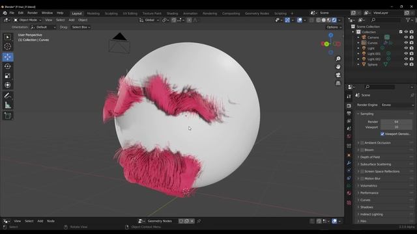This screenshot has height=234, width=417.
Task: Enable Bloom checkbox
Action: pos(362,150)
